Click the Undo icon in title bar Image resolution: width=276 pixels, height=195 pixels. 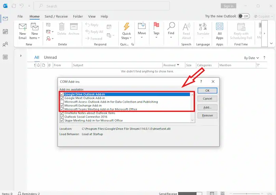21,6
